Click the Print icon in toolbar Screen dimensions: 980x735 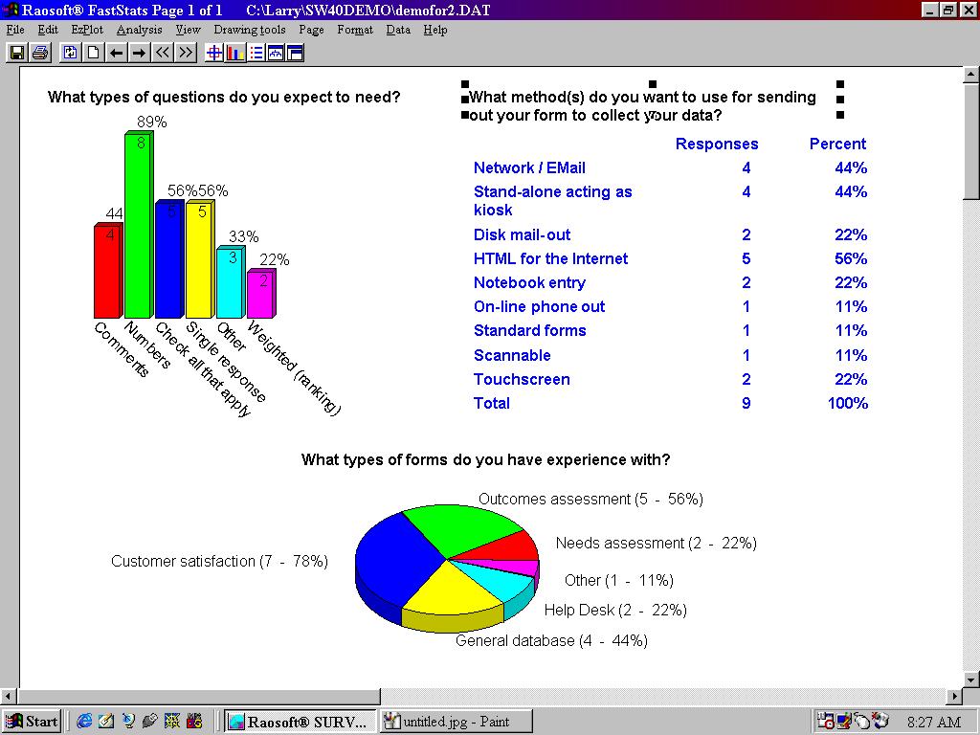pos(39,53)
